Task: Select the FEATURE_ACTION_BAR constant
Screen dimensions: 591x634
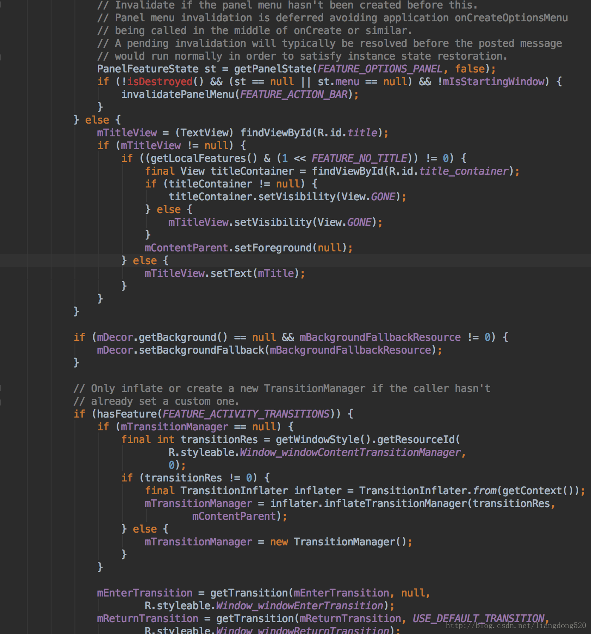Action: click(293, 95)
